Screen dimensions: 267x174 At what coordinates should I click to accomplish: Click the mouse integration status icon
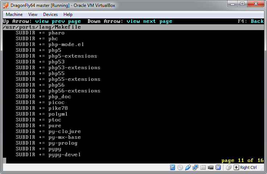[x=229, y=167]
